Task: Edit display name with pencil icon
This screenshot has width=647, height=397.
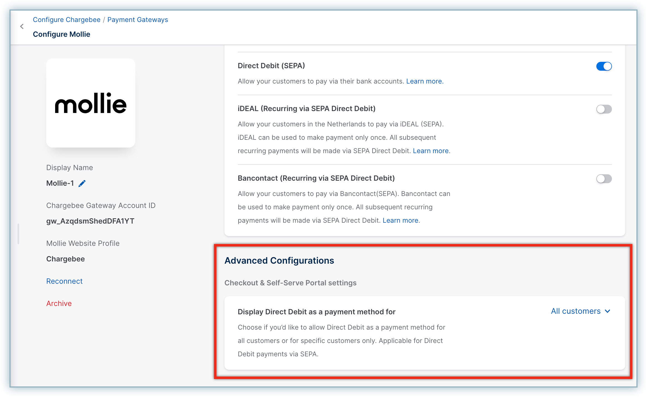Action: point(82,183)
